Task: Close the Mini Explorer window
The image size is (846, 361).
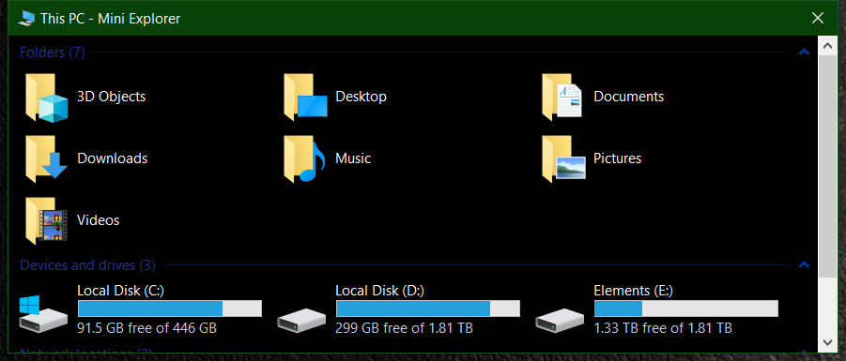Action: pyautogui.click(x=818, y=19)
